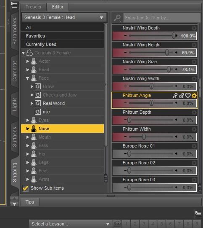
Task: Click the lesson clapboard icon
Action: click(x=117, y=224)
